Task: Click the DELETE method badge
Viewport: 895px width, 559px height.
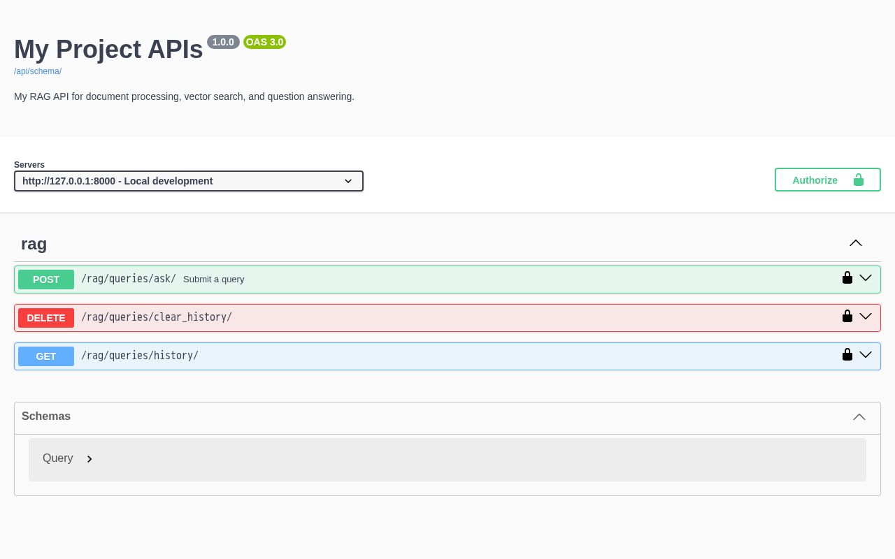Action: 46,318
